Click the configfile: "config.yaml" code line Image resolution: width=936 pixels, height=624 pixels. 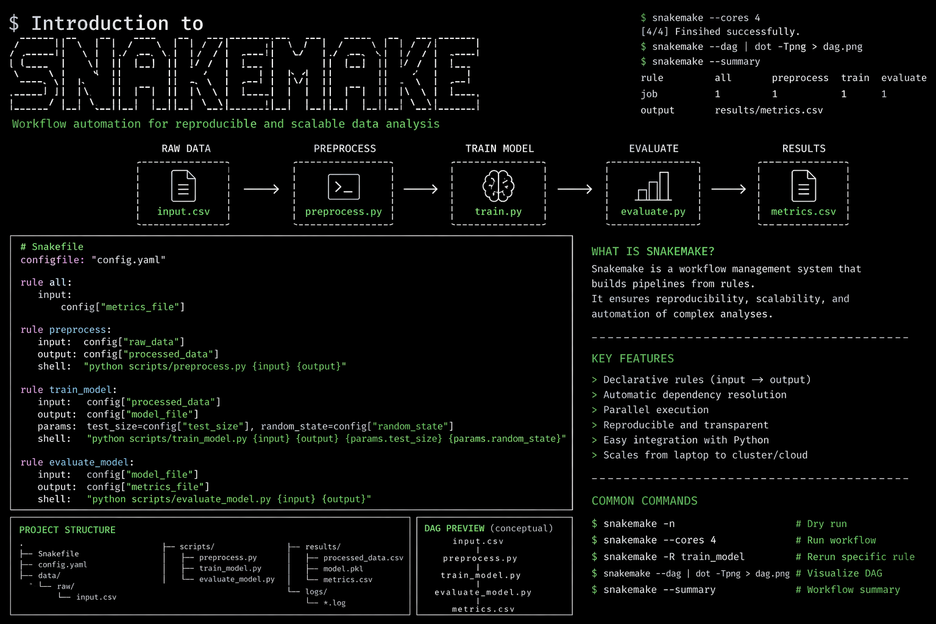pyautogui.click(x=93, y=260)
